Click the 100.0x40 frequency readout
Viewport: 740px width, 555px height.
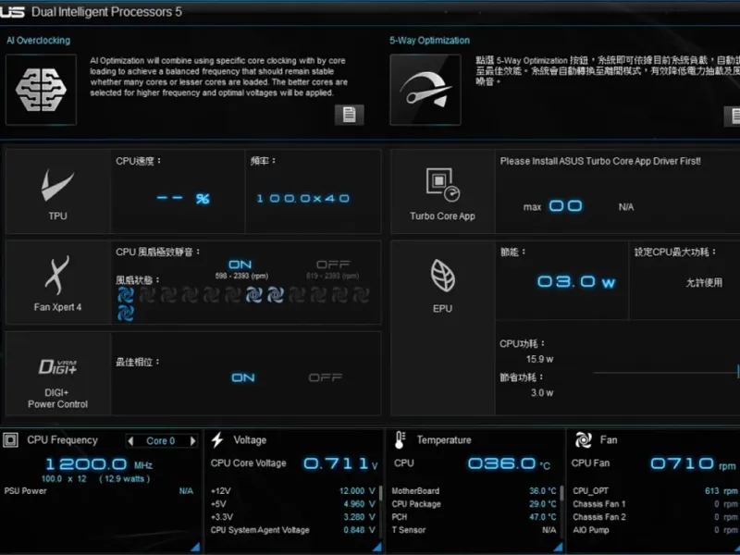click(303, 199)
